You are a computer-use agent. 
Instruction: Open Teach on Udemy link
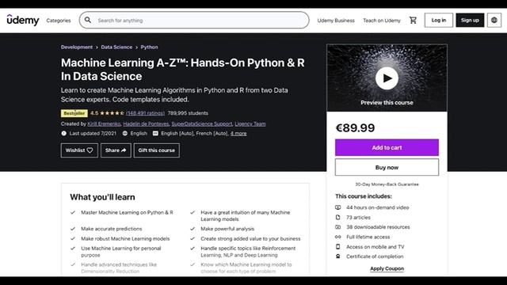click(382, 21)
